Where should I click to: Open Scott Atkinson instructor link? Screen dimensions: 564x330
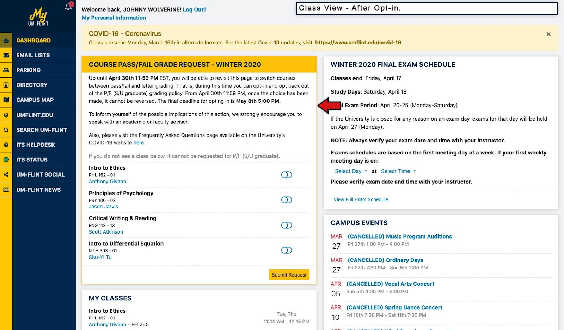(106, 232)
